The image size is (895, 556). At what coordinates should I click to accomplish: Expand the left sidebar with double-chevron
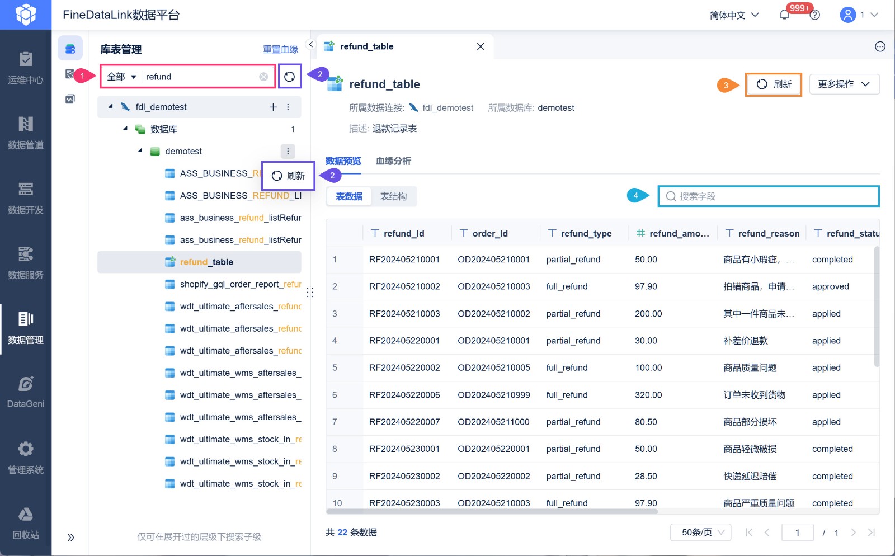click(x=70, y=538)
